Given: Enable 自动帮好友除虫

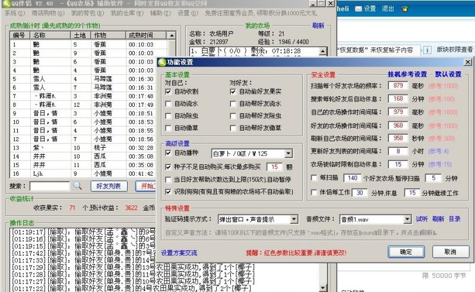Looking at the screenshot, I should (x=233, y=116).
